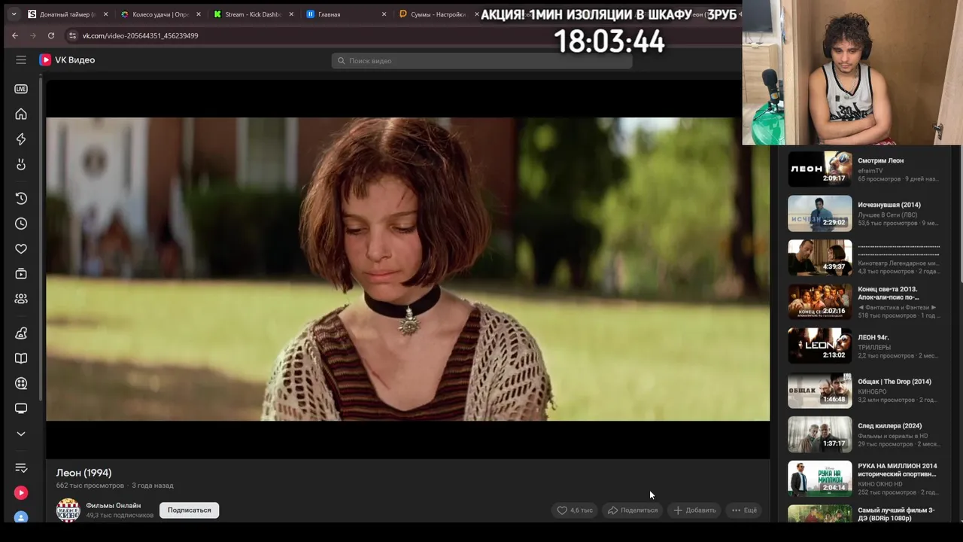Open the heart Liked videos sidebar icon

click(21, 249)
